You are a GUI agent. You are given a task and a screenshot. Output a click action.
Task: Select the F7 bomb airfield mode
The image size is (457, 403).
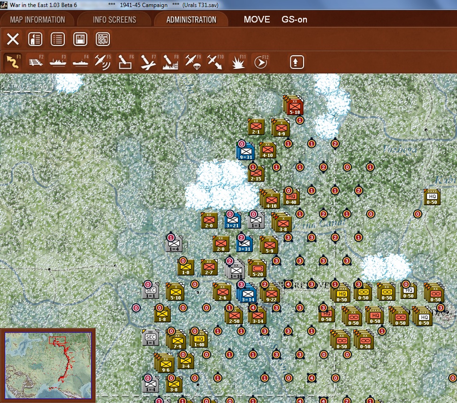point(148,62)
